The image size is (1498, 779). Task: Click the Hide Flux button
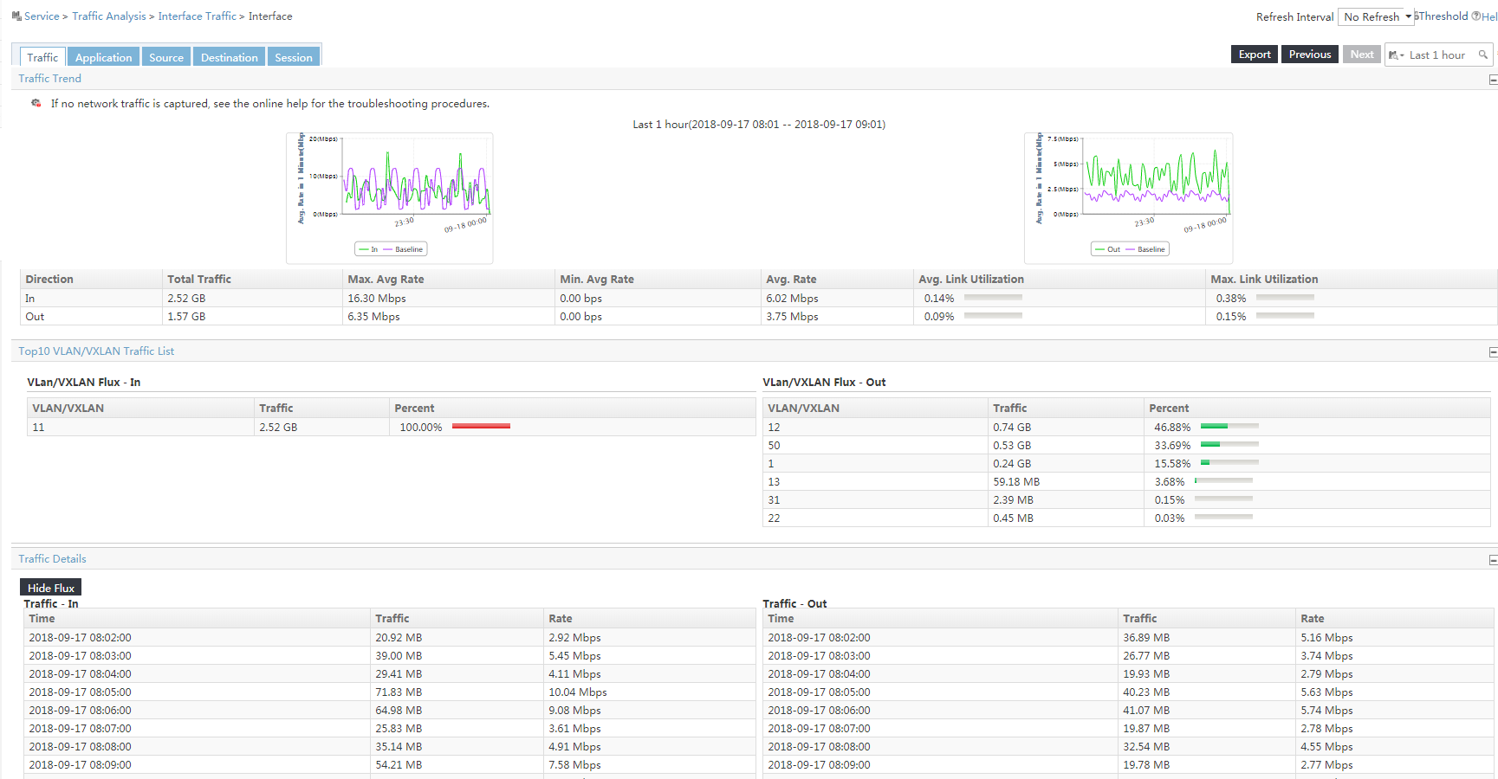pyautogui.click(x=51, y=588)
